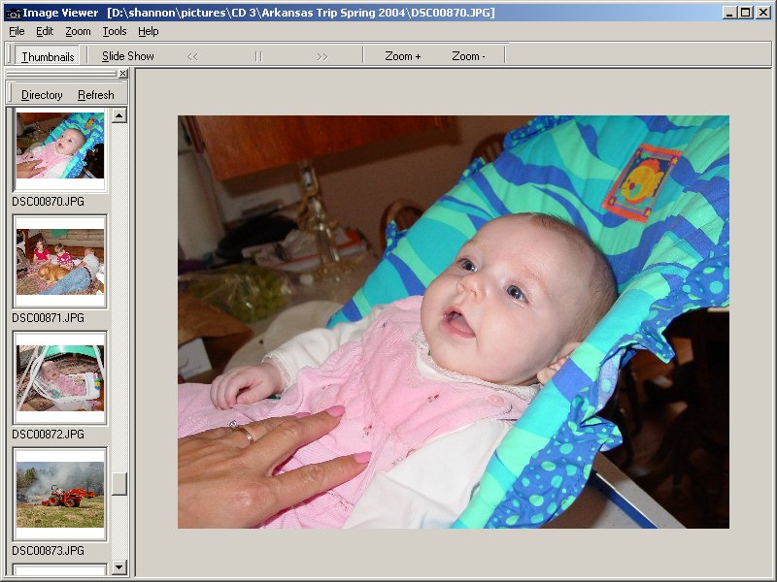The image size is (777, 582).
Task: Click Zoom + to enlarge the photo
Action: point(402,55)
